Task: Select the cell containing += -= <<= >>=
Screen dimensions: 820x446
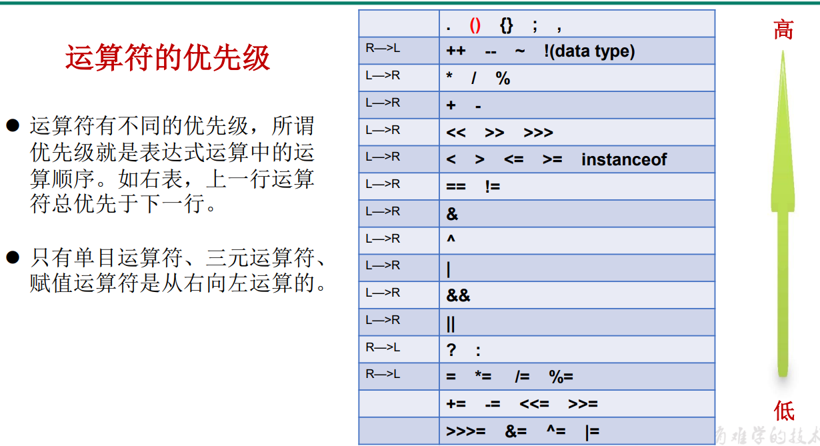Action: point(577,404)
